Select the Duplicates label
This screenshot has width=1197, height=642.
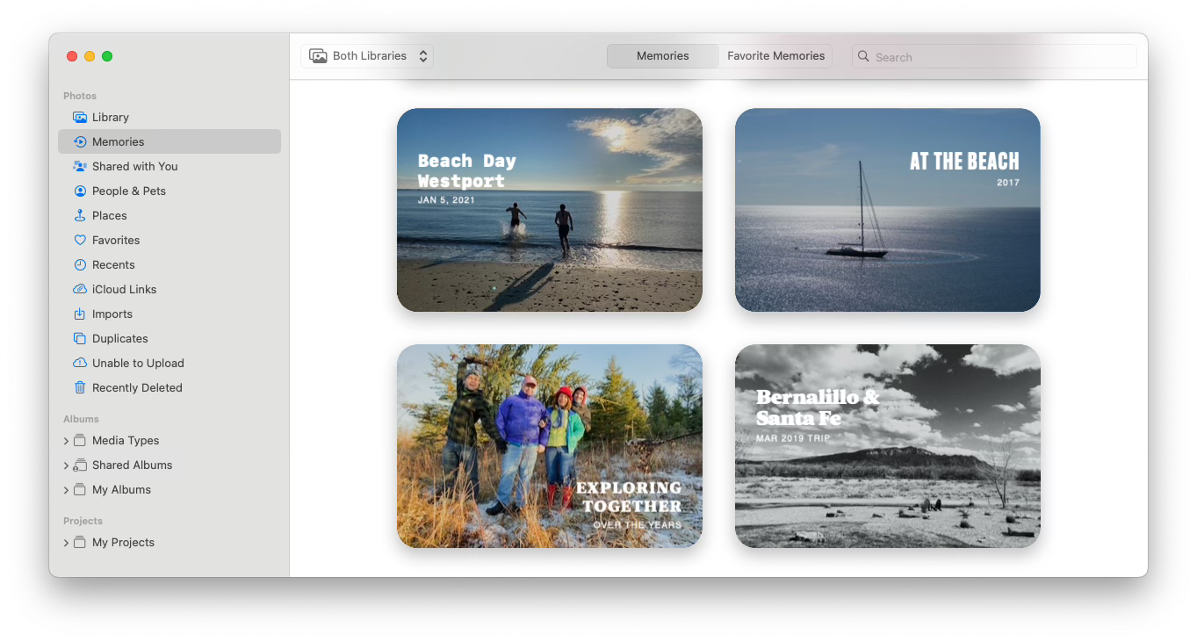(120, 338)
